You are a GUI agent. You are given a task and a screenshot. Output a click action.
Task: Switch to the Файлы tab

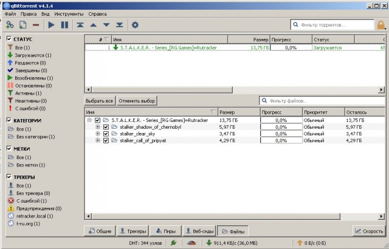pos(233,231)
